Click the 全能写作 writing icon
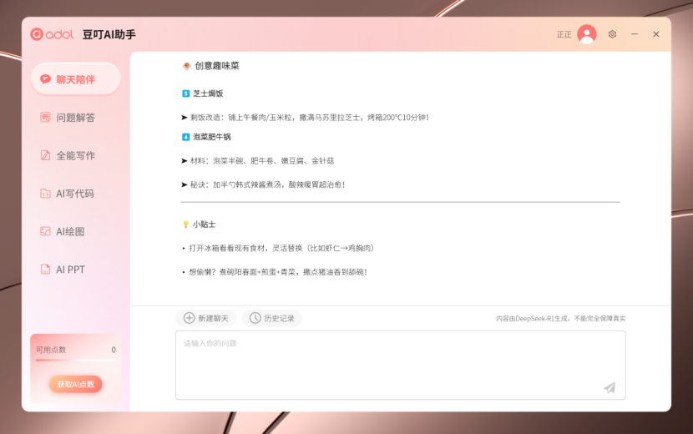 click(x=45, y=155)
